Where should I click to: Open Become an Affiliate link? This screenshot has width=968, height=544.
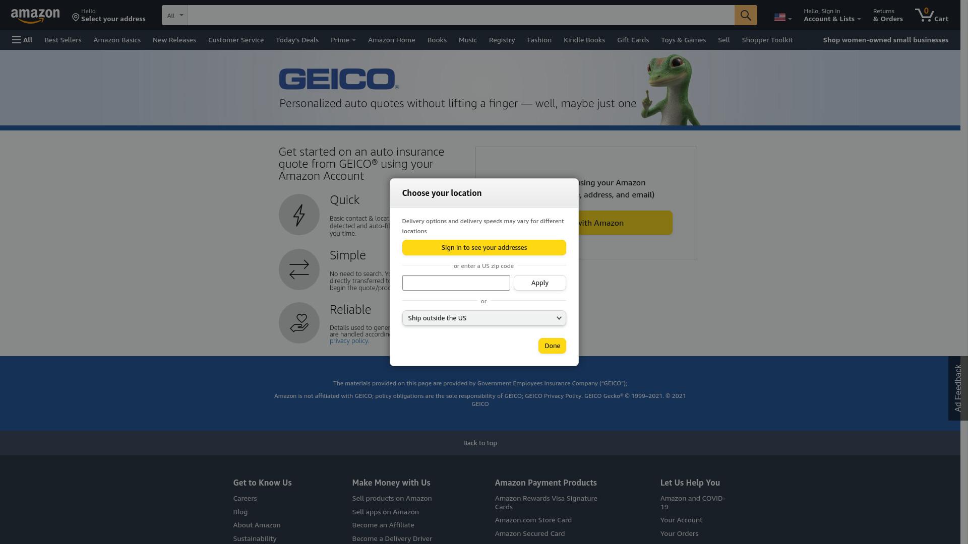point(383,525)
